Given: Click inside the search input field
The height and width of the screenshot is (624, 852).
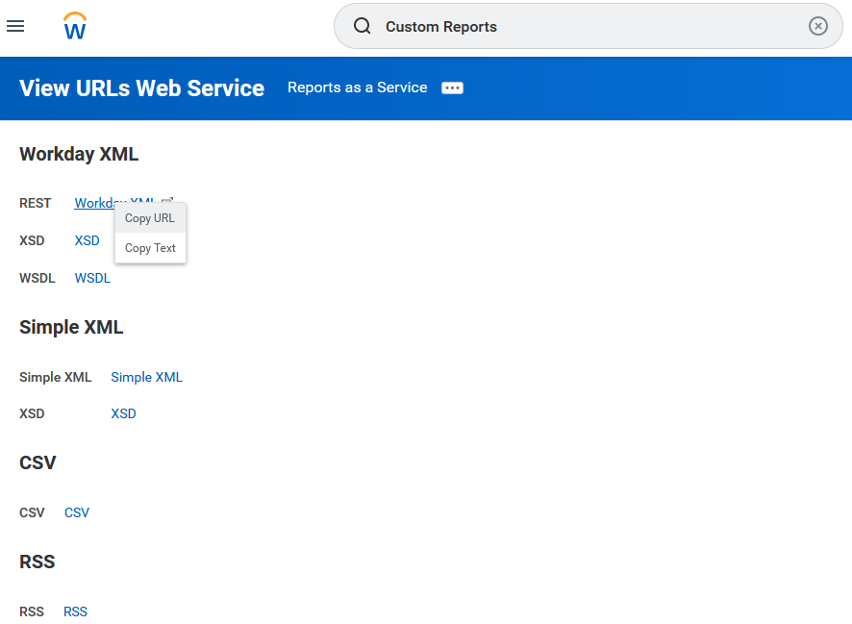Looking at the screenshot, I should (x=577, y=26).
